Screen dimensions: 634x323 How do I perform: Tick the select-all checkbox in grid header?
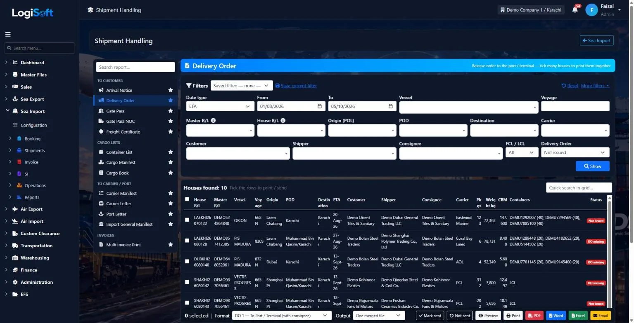[187, 199]
